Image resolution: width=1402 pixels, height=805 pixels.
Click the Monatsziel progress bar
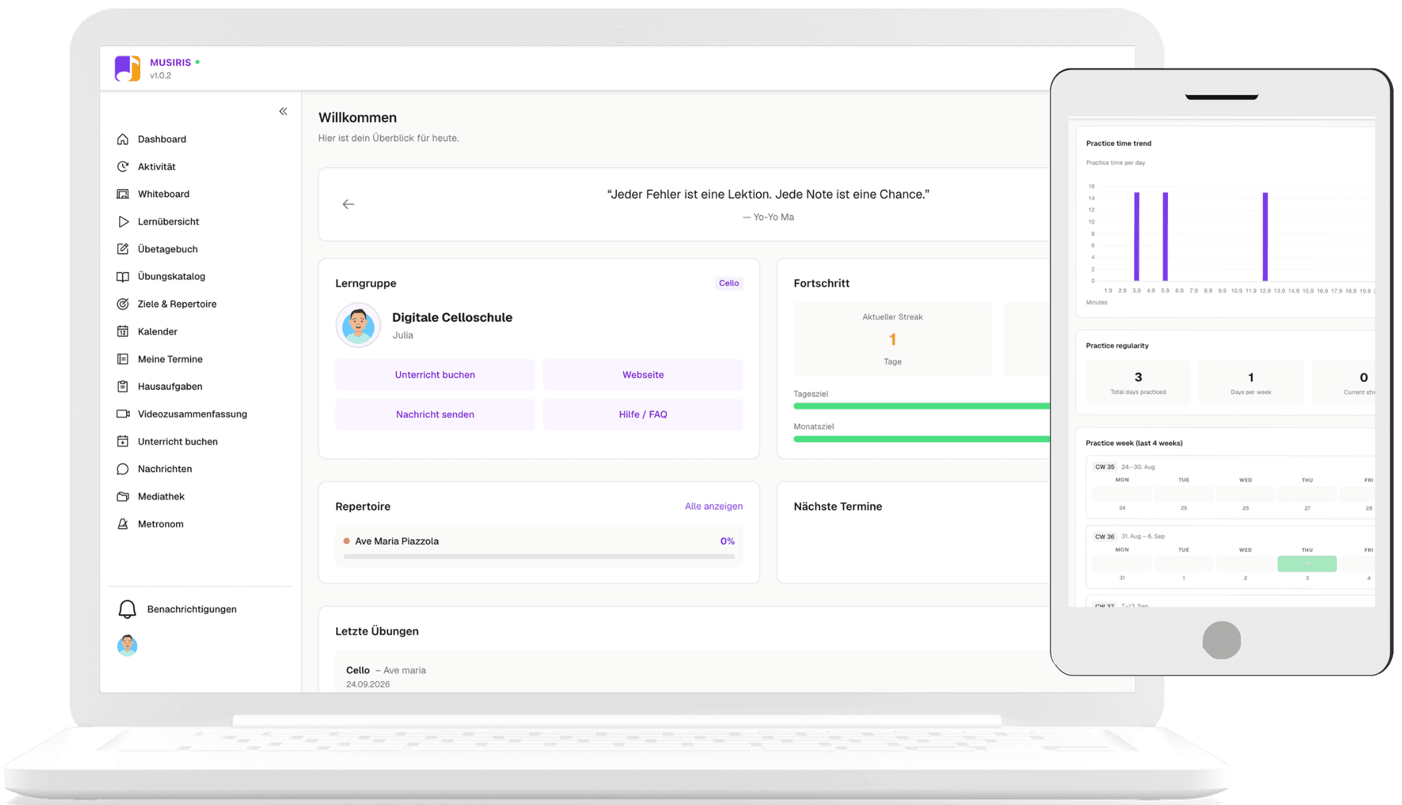(921, 439)
